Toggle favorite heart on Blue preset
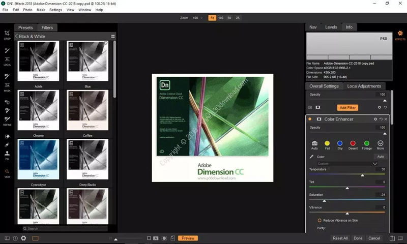The height and width of the screenshot is (244, 407). (106, 43)
